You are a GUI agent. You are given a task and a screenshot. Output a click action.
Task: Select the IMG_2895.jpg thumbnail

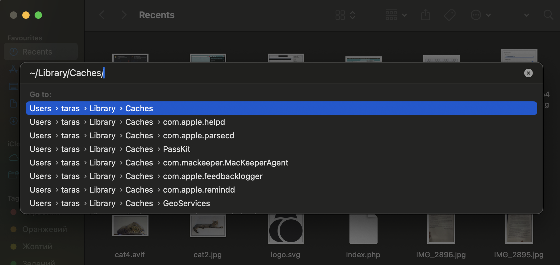[x=519, y=229]
